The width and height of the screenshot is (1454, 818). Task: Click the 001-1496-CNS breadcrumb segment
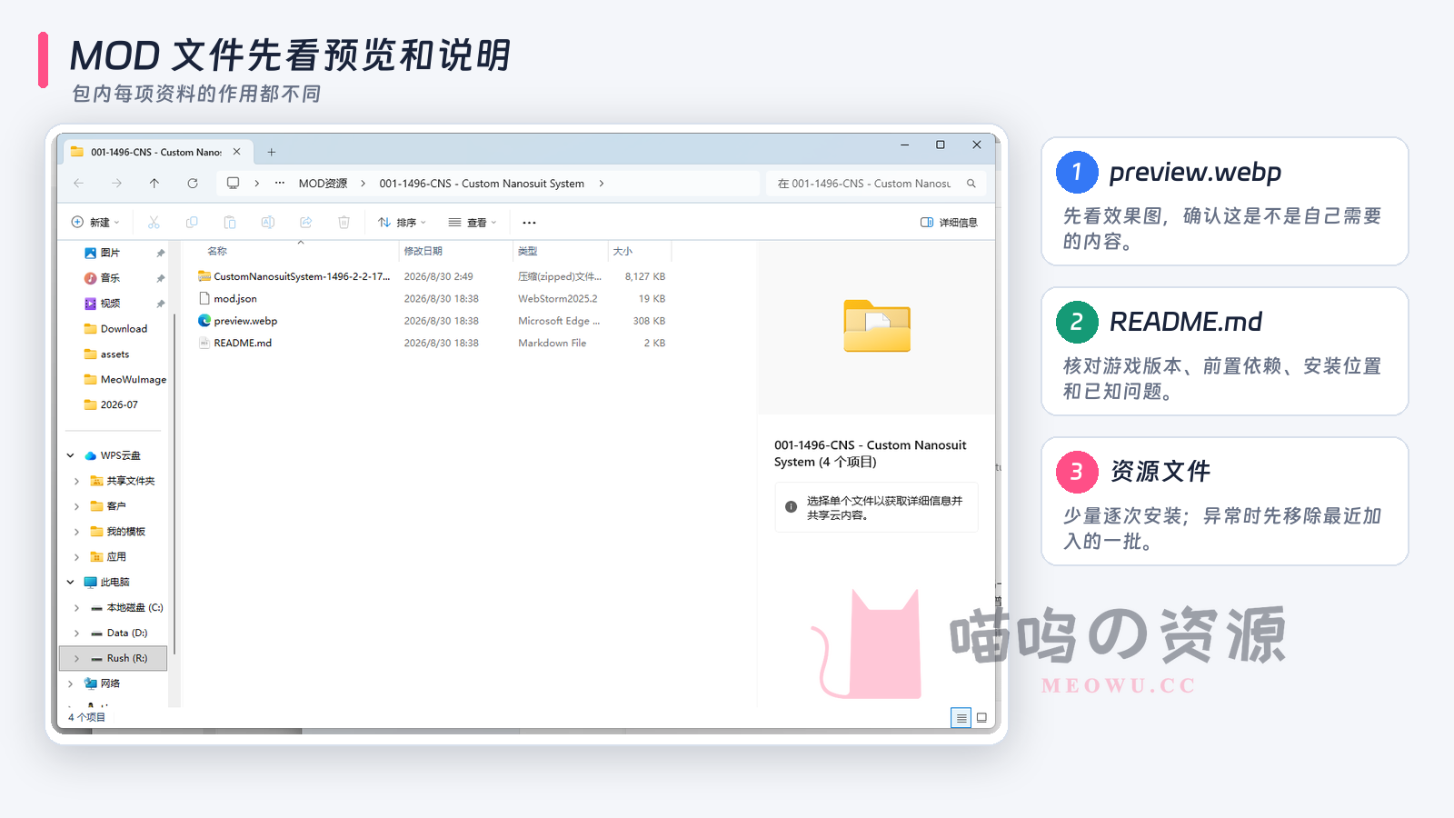pyautogui.click(x=482, y=183)
